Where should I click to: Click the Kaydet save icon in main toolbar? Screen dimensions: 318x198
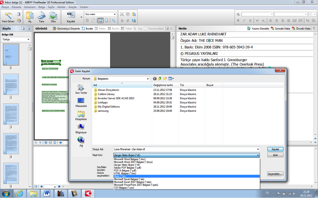pos(71,15)
